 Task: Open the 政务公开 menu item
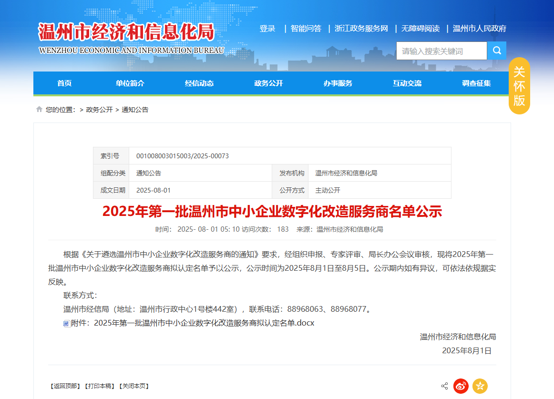[268, 83]
